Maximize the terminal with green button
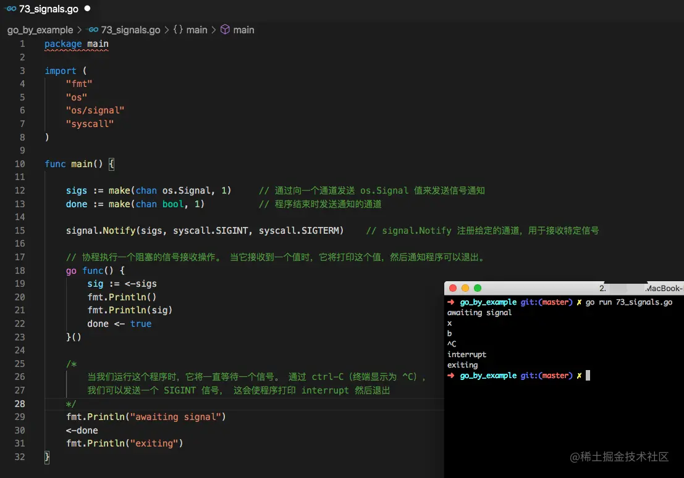684x478 pixels. 478,288
